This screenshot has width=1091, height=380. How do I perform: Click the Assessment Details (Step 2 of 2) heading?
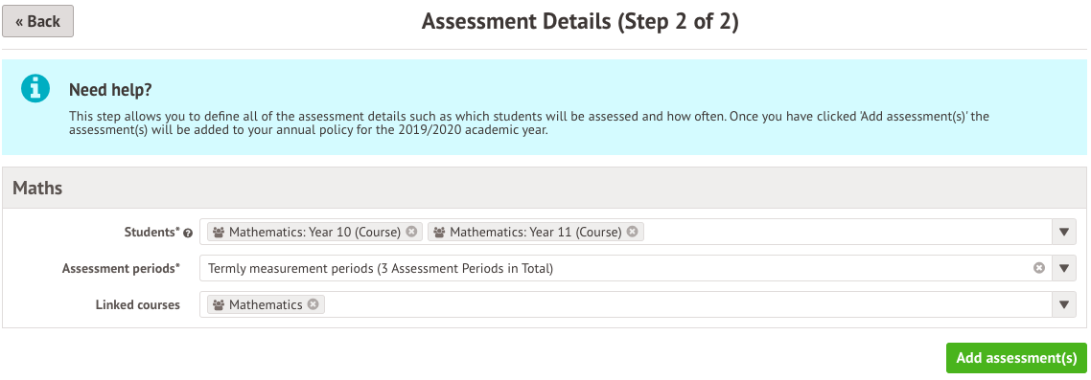pyautogui.click(x=580, y=21)
